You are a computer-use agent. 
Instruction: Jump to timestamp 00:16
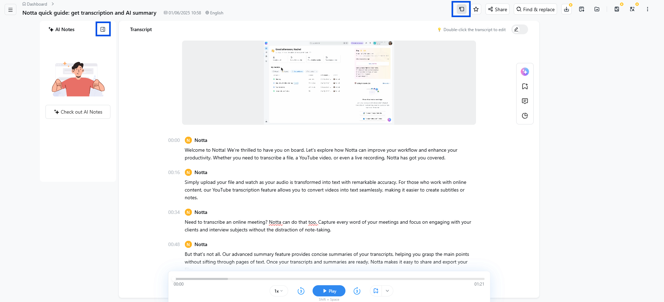point(174,172)
